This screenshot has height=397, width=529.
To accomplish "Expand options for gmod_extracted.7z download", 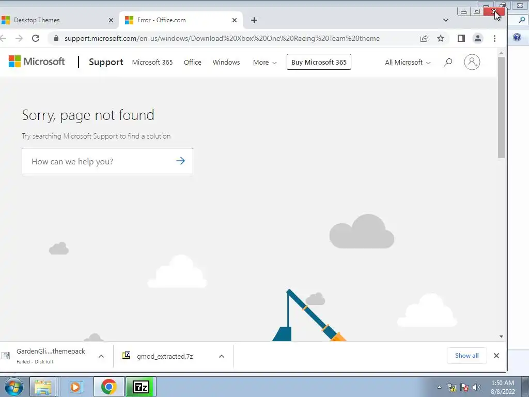I will [222, 356].
